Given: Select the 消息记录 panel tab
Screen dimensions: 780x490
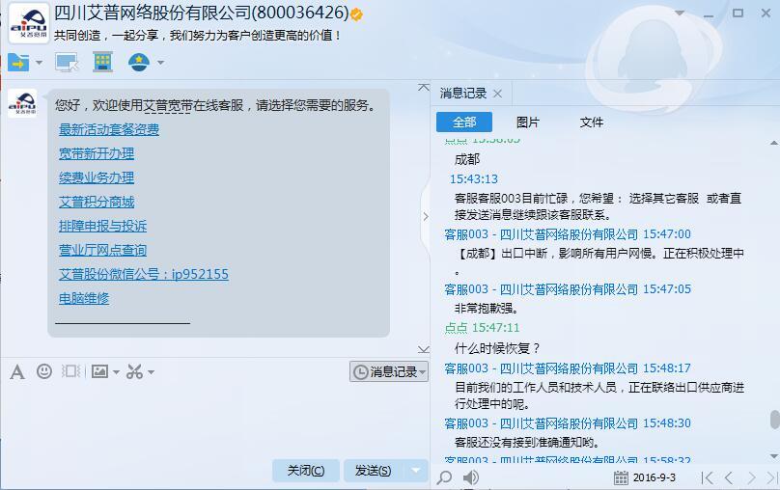Looking at the screenshot, I should [463, 93].
